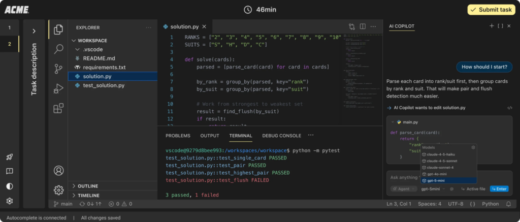The width and height of the screenshot is (520, 222).
Task: Click the main branch indicator
Action: tap(63, 204)
